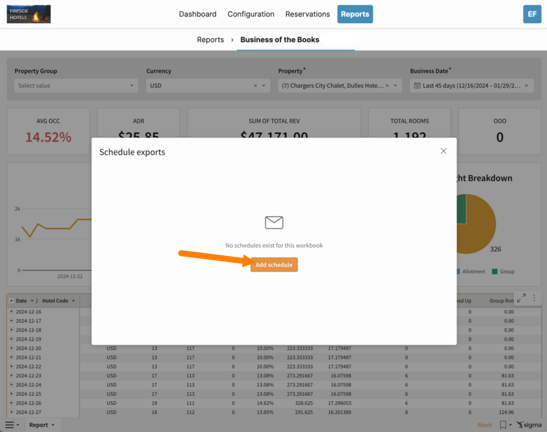Click the 124.96 Group Rvn cell

506,412
